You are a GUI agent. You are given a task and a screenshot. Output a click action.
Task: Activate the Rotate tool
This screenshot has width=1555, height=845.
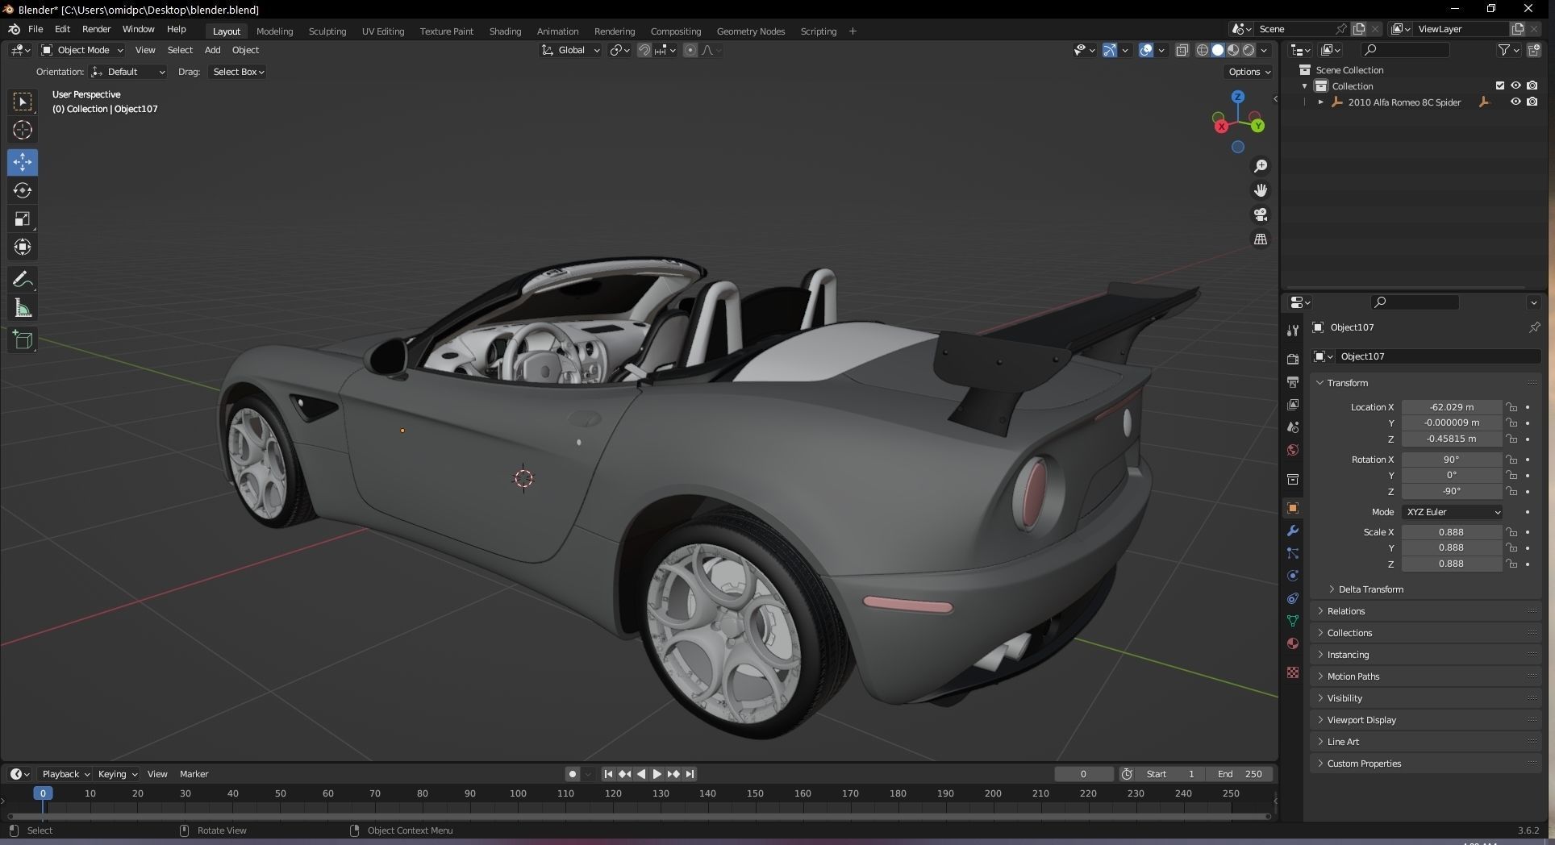pyautogui.click(x=23, y=190)
